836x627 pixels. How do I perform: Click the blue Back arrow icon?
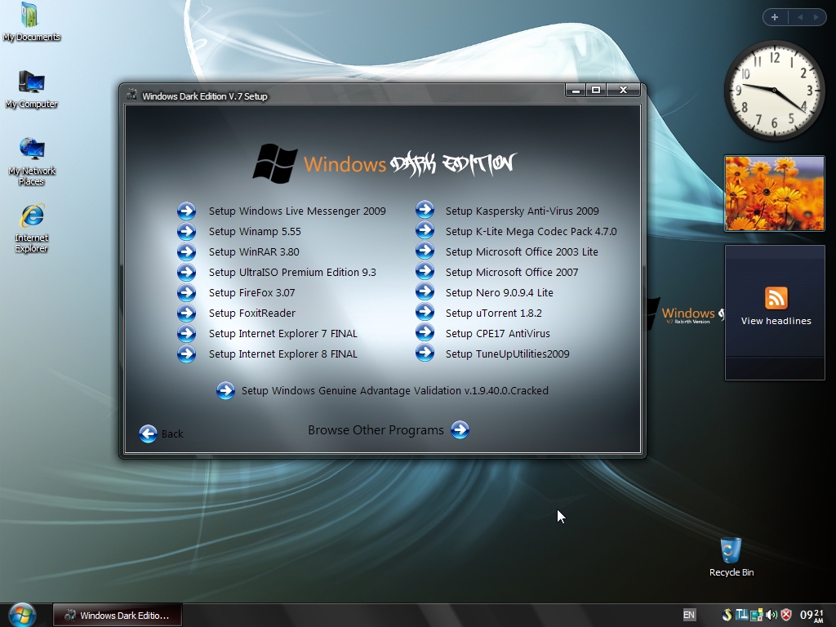click(149, 434)
